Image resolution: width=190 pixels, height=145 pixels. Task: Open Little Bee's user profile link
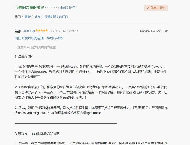(29, 31)
